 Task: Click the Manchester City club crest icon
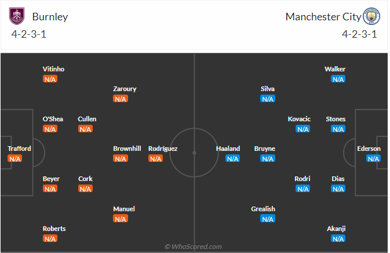(x=371, y=16)
